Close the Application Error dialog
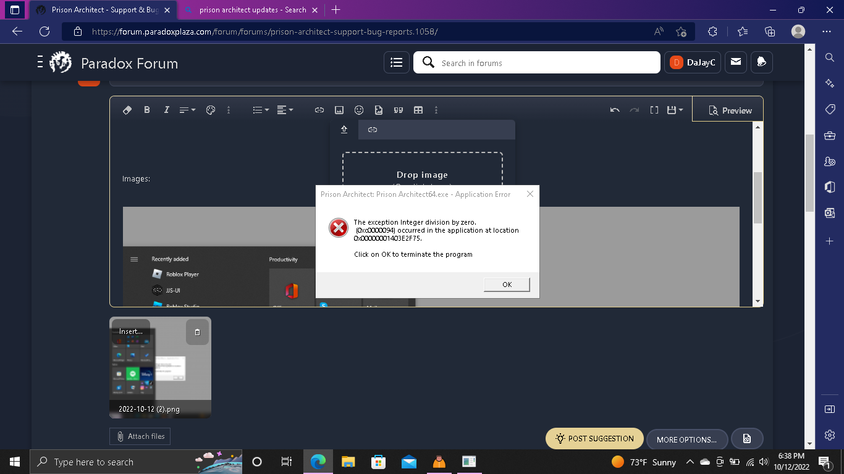Image resolution: width=844 pixels, height=474 pixels. [530, 194]
